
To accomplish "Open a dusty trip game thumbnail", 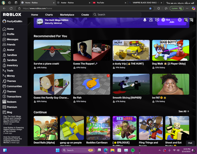I will (131, 50).
